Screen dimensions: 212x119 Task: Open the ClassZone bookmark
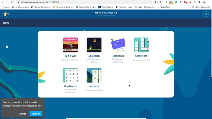[x=164, y=7]
